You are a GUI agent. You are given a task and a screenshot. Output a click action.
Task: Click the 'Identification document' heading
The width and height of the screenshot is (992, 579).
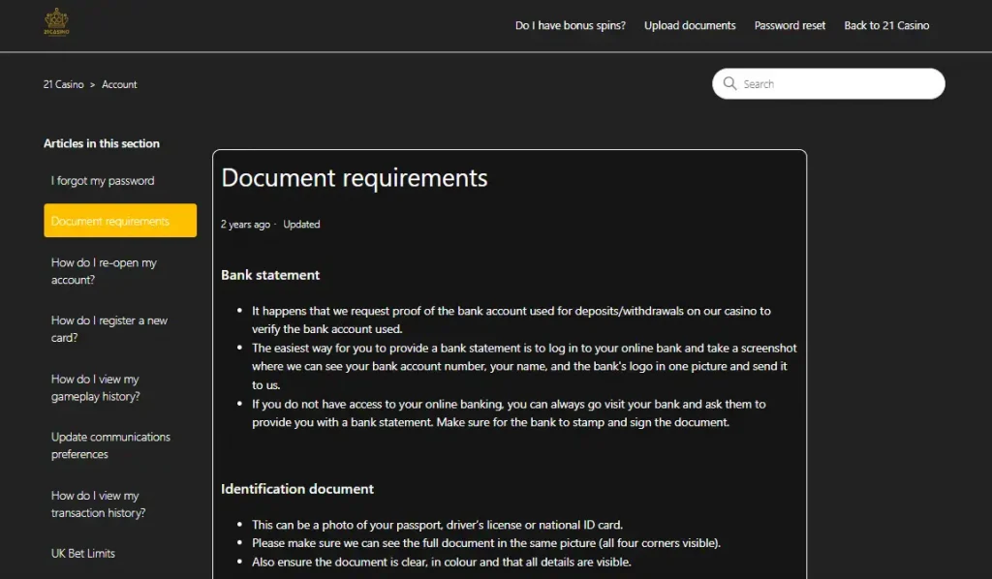tap(297, 489)
